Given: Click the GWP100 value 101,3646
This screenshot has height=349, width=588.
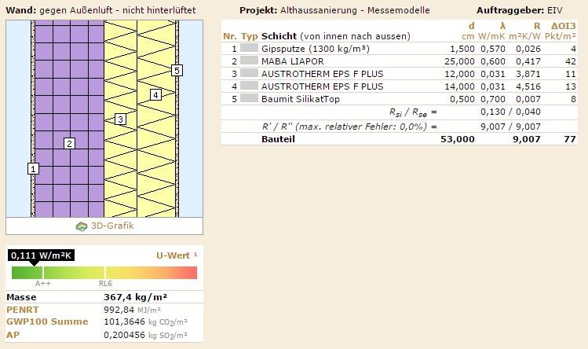Looking at the screenshot, I should point(125,321).
